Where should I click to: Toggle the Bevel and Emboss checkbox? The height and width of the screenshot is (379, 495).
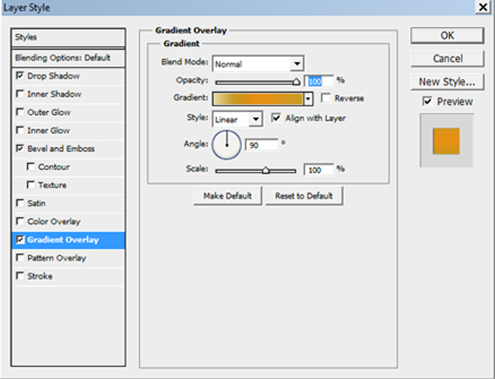[x=20, y=148]
